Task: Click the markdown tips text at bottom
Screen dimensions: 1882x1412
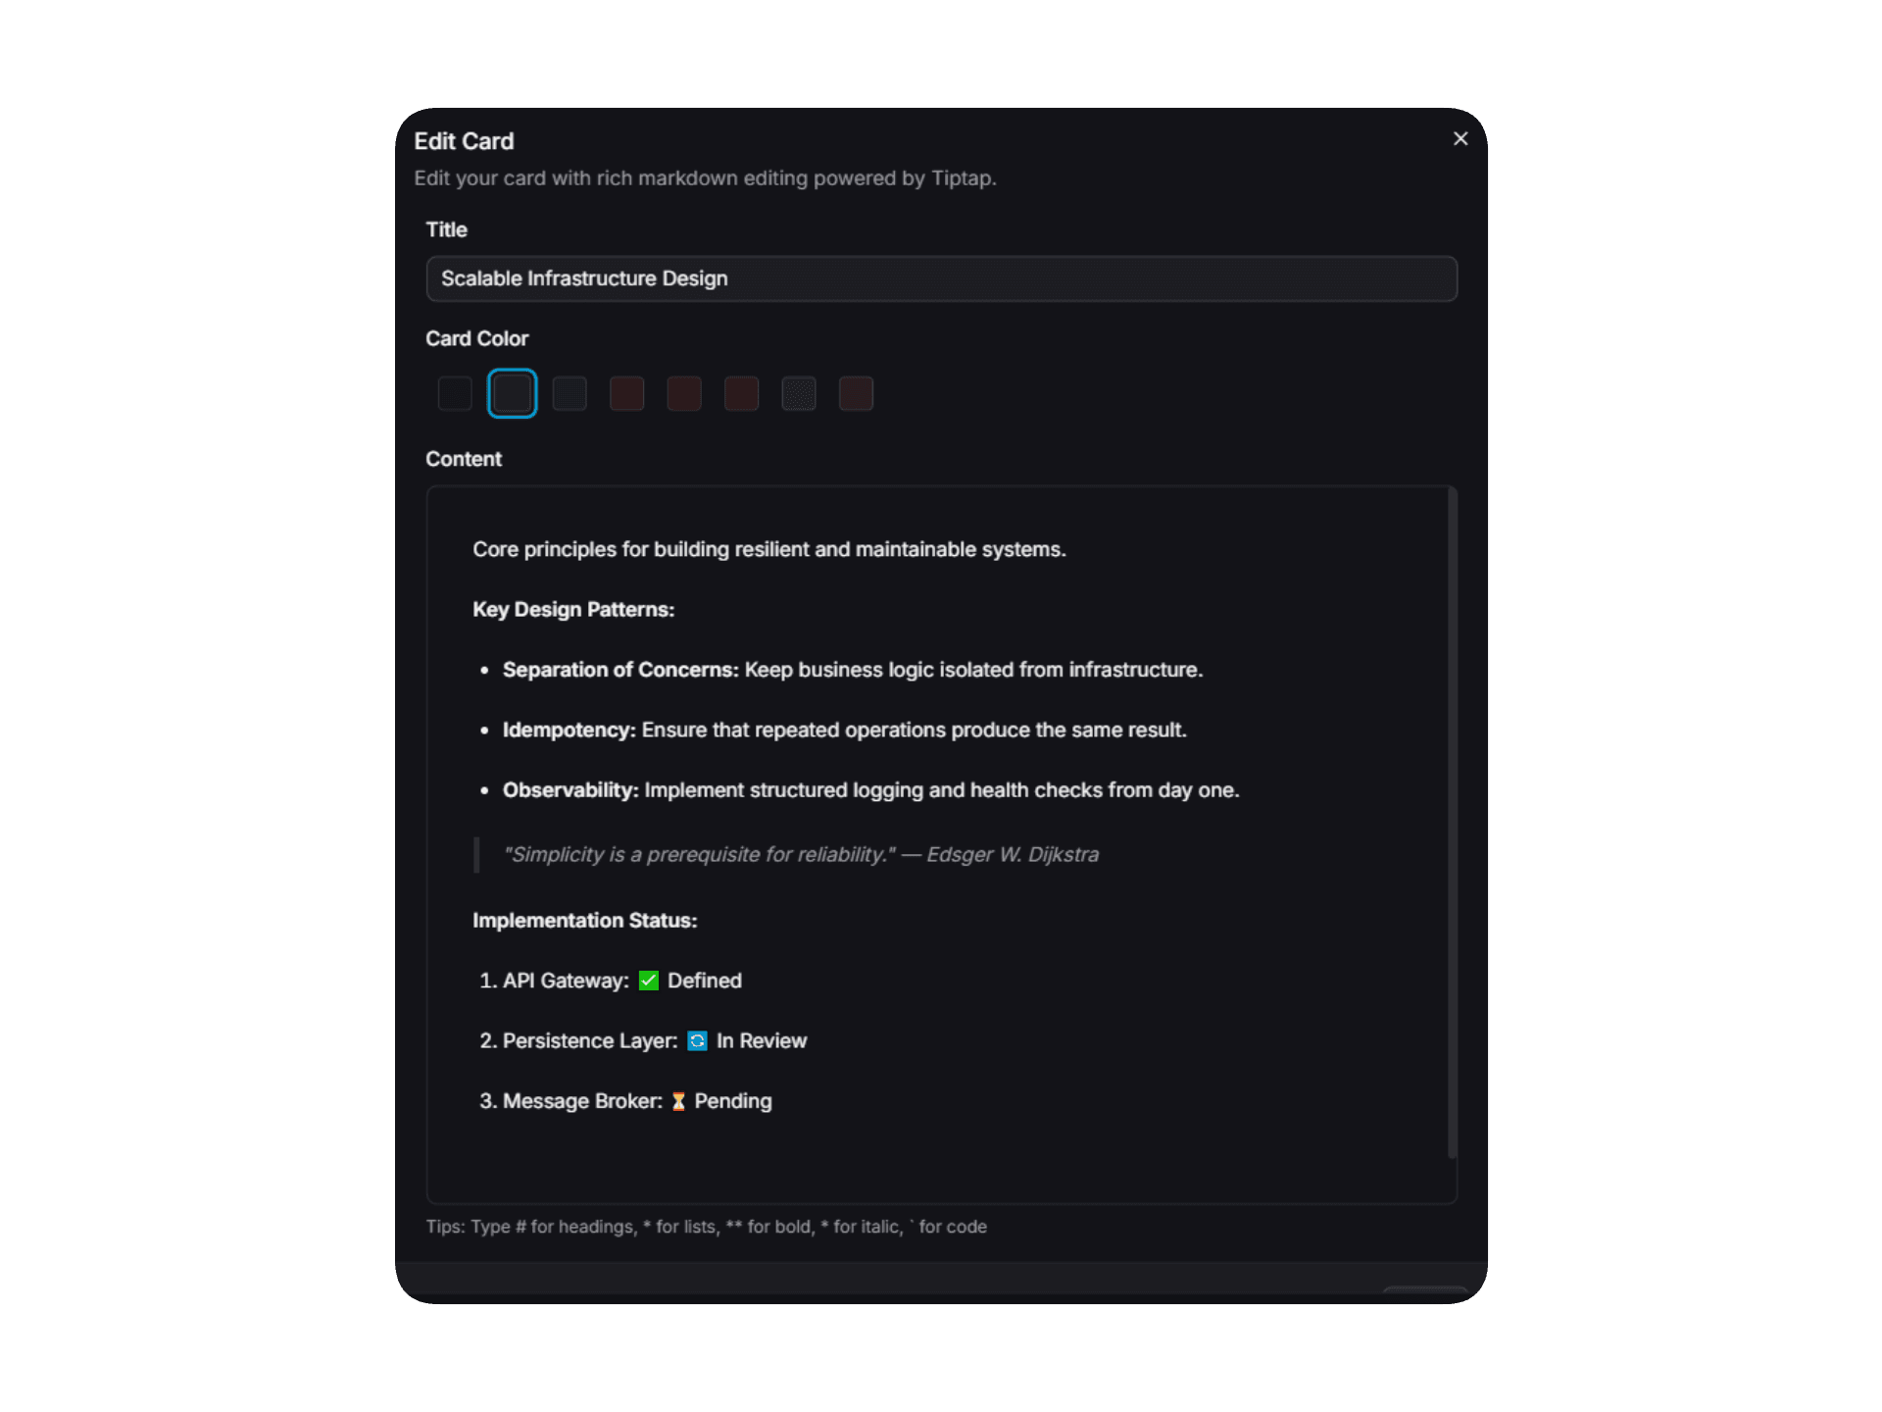Action: tap(706, 1227)
